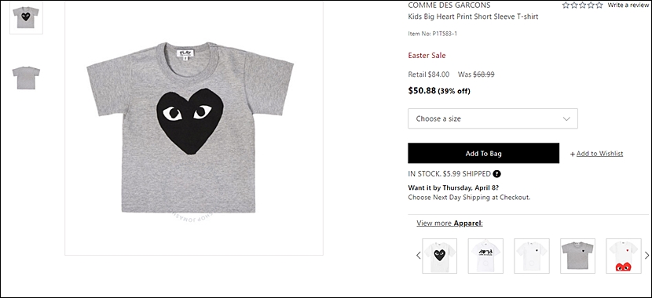The image size is (652, 298).
Task: Click the shipping info question mark icon
Action: click(496, 174)
